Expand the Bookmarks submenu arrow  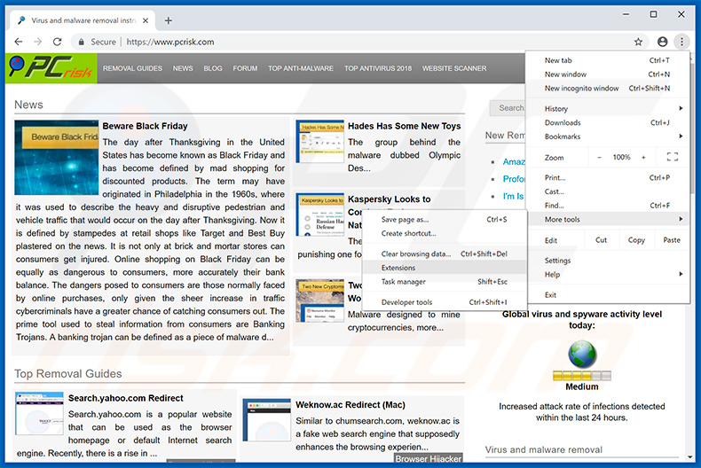coord(681,136)
